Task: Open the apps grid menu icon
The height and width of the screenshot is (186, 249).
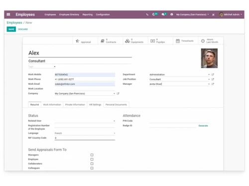Action: tap(8, 14)
